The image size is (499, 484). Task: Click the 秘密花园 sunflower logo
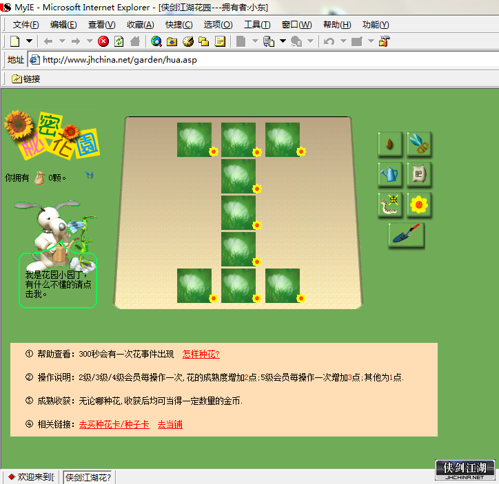(52, 135)
